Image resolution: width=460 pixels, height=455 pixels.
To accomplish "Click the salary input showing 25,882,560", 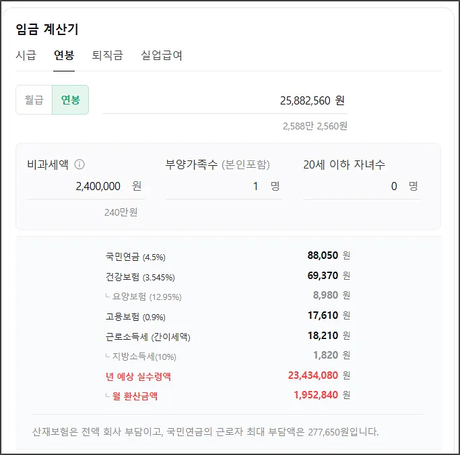I will (225, 100).
